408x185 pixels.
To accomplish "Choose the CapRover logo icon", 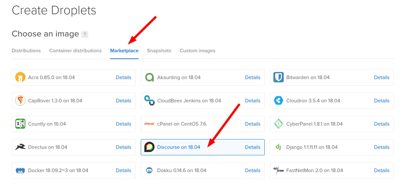I will (20, 101).
